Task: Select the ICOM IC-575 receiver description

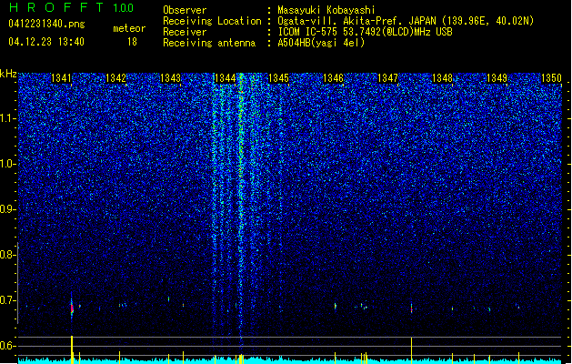Action: click(x=366, y=32)
